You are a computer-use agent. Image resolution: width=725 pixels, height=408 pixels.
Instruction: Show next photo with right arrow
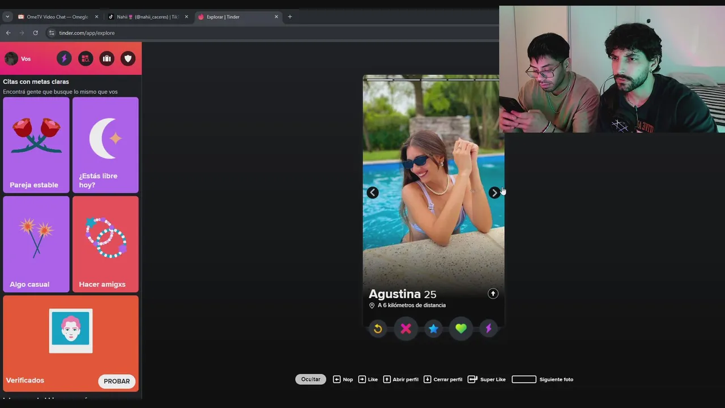point(494,193)
